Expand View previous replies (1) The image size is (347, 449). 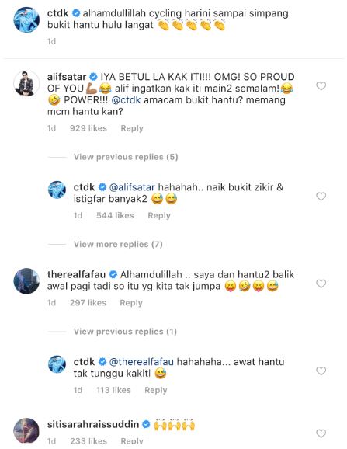pyautogui.click(x=125, y=332)
